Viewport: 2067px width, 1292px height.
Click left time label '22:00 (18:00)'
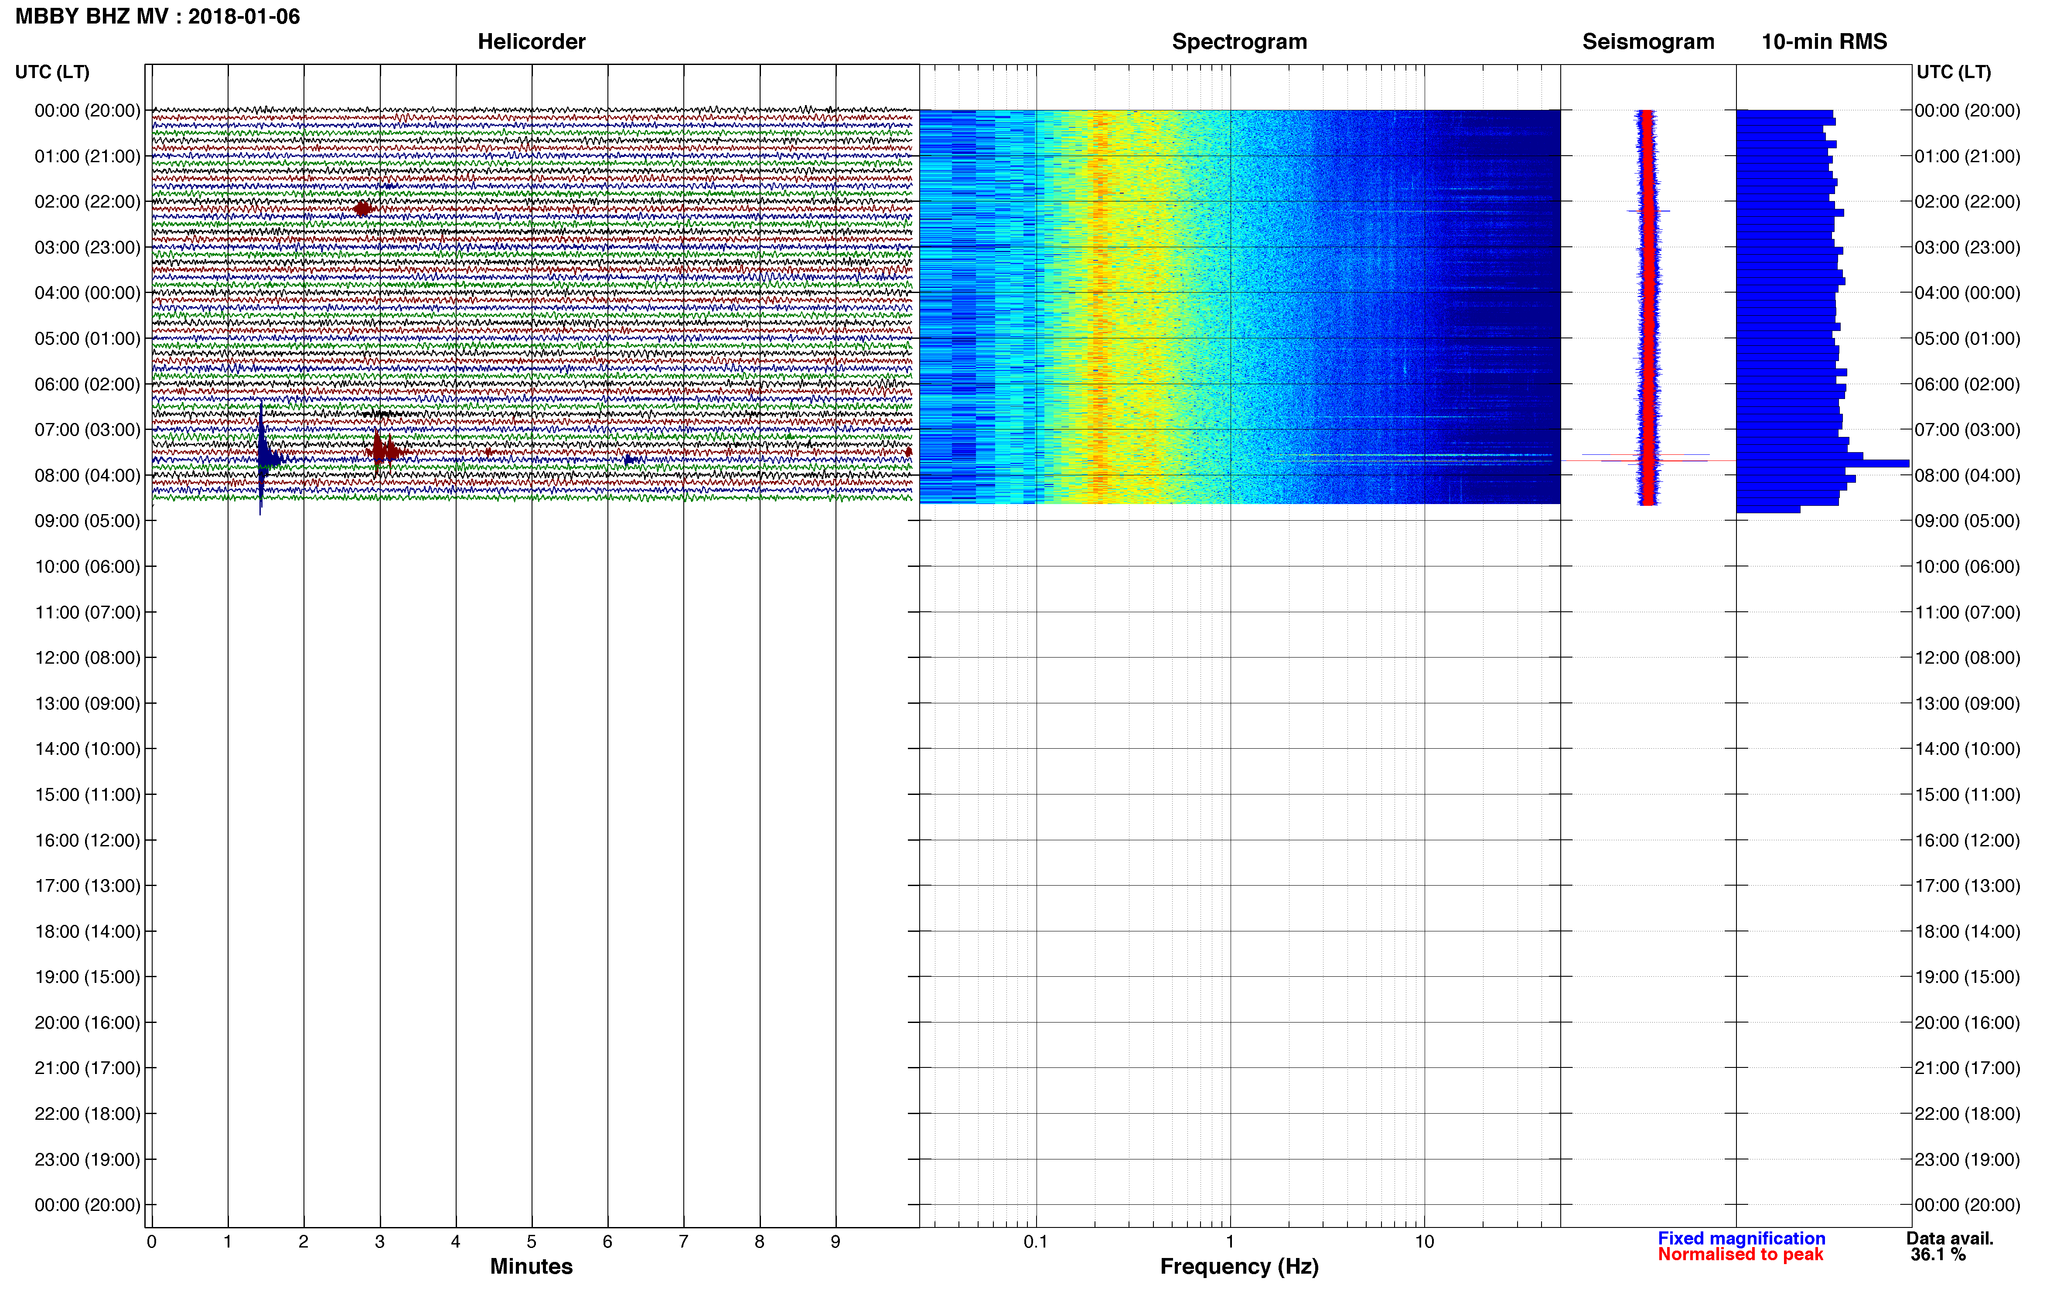pyautogui.click(x=87, y=1114)
